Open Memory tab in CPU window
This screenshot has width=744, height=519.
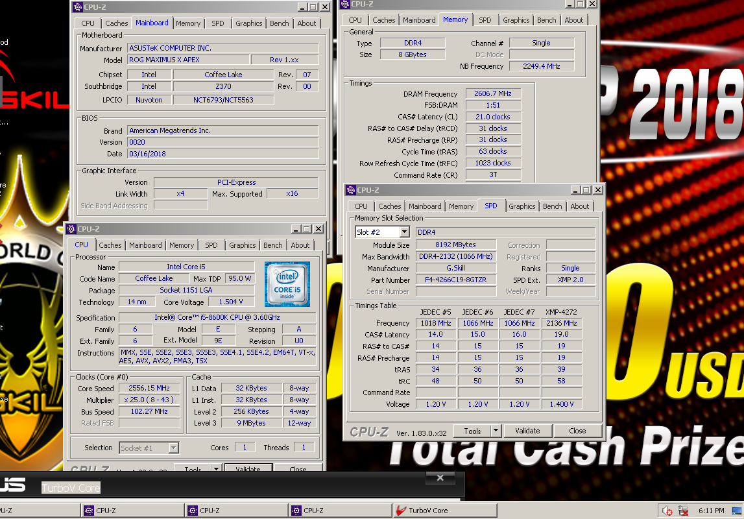(182, 245)
